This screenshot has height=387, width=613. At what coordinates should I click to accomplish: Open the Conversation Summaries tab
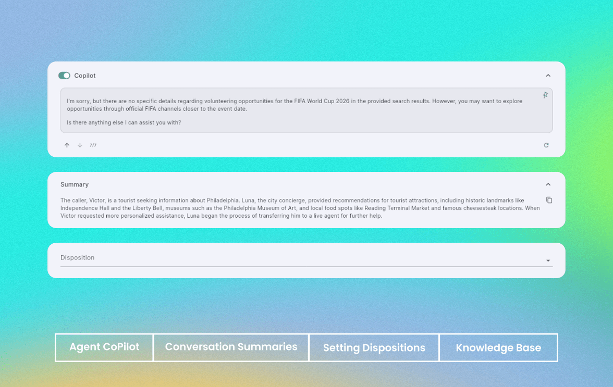[231, 347]
